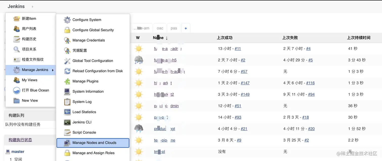Click the storm icon beside build #21
Screen dimensions: 382x161
tap(139, 129)
